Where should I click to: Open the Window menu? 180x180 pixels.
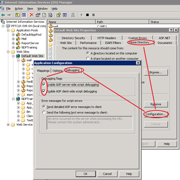tap(42, 9)
